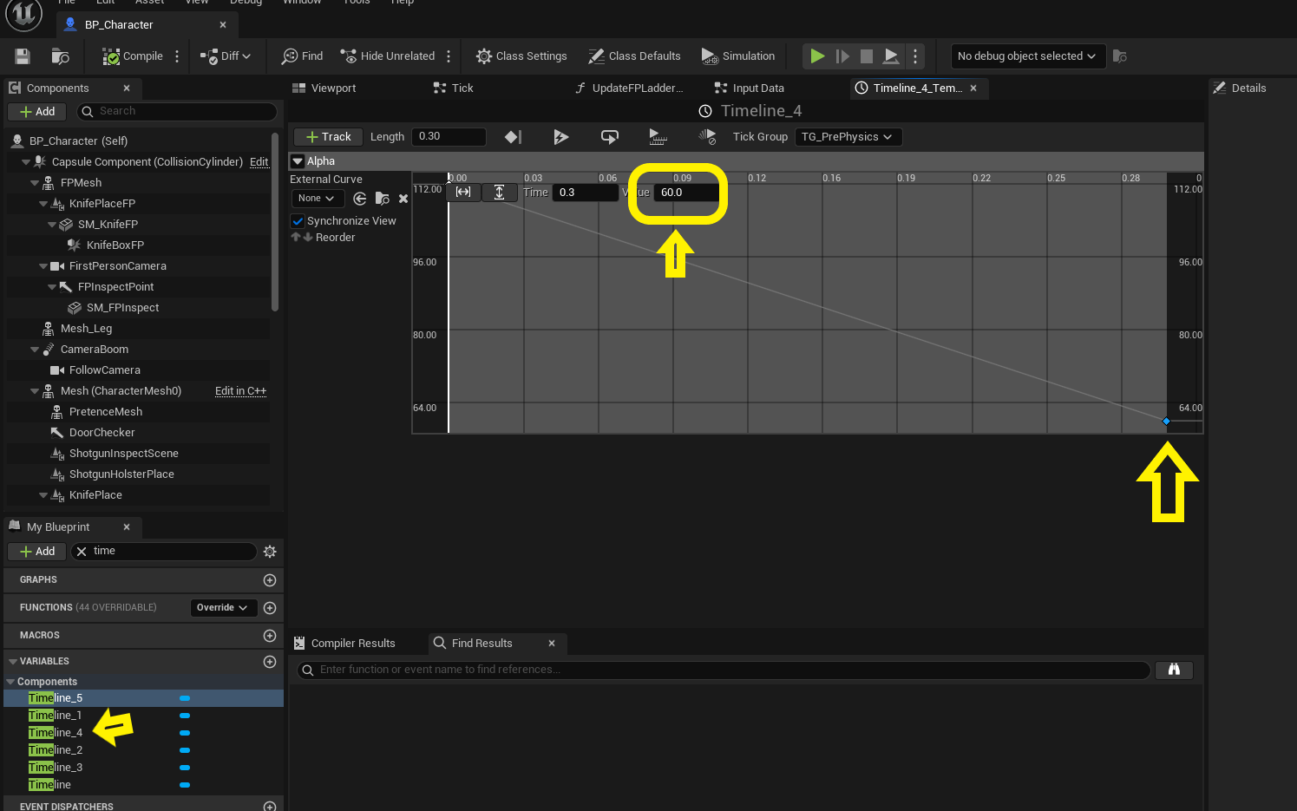Screen dimensions: 1297x811
Task: Click the Use Last Keyframe icon
Action: click(513, 137)
